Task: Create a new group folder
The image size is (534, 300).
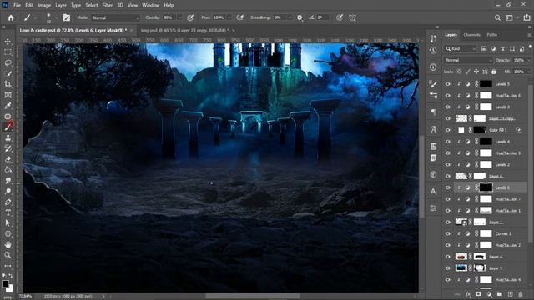Action: 500,294
